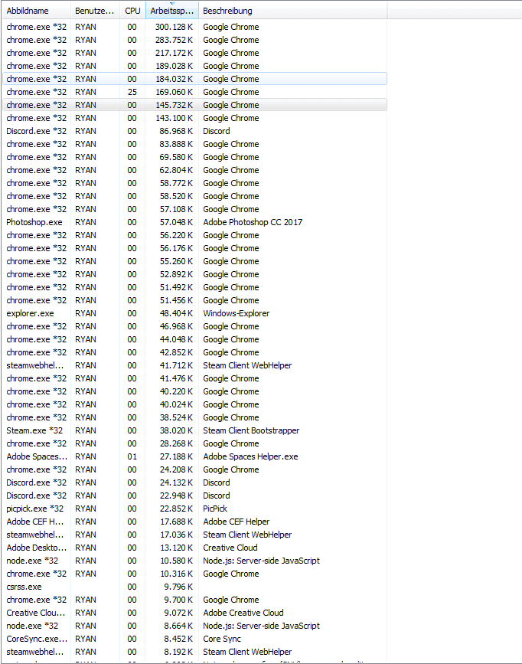
Task: Click the Adobe Photoshop CC 2017 description
Action: [253, 222]
